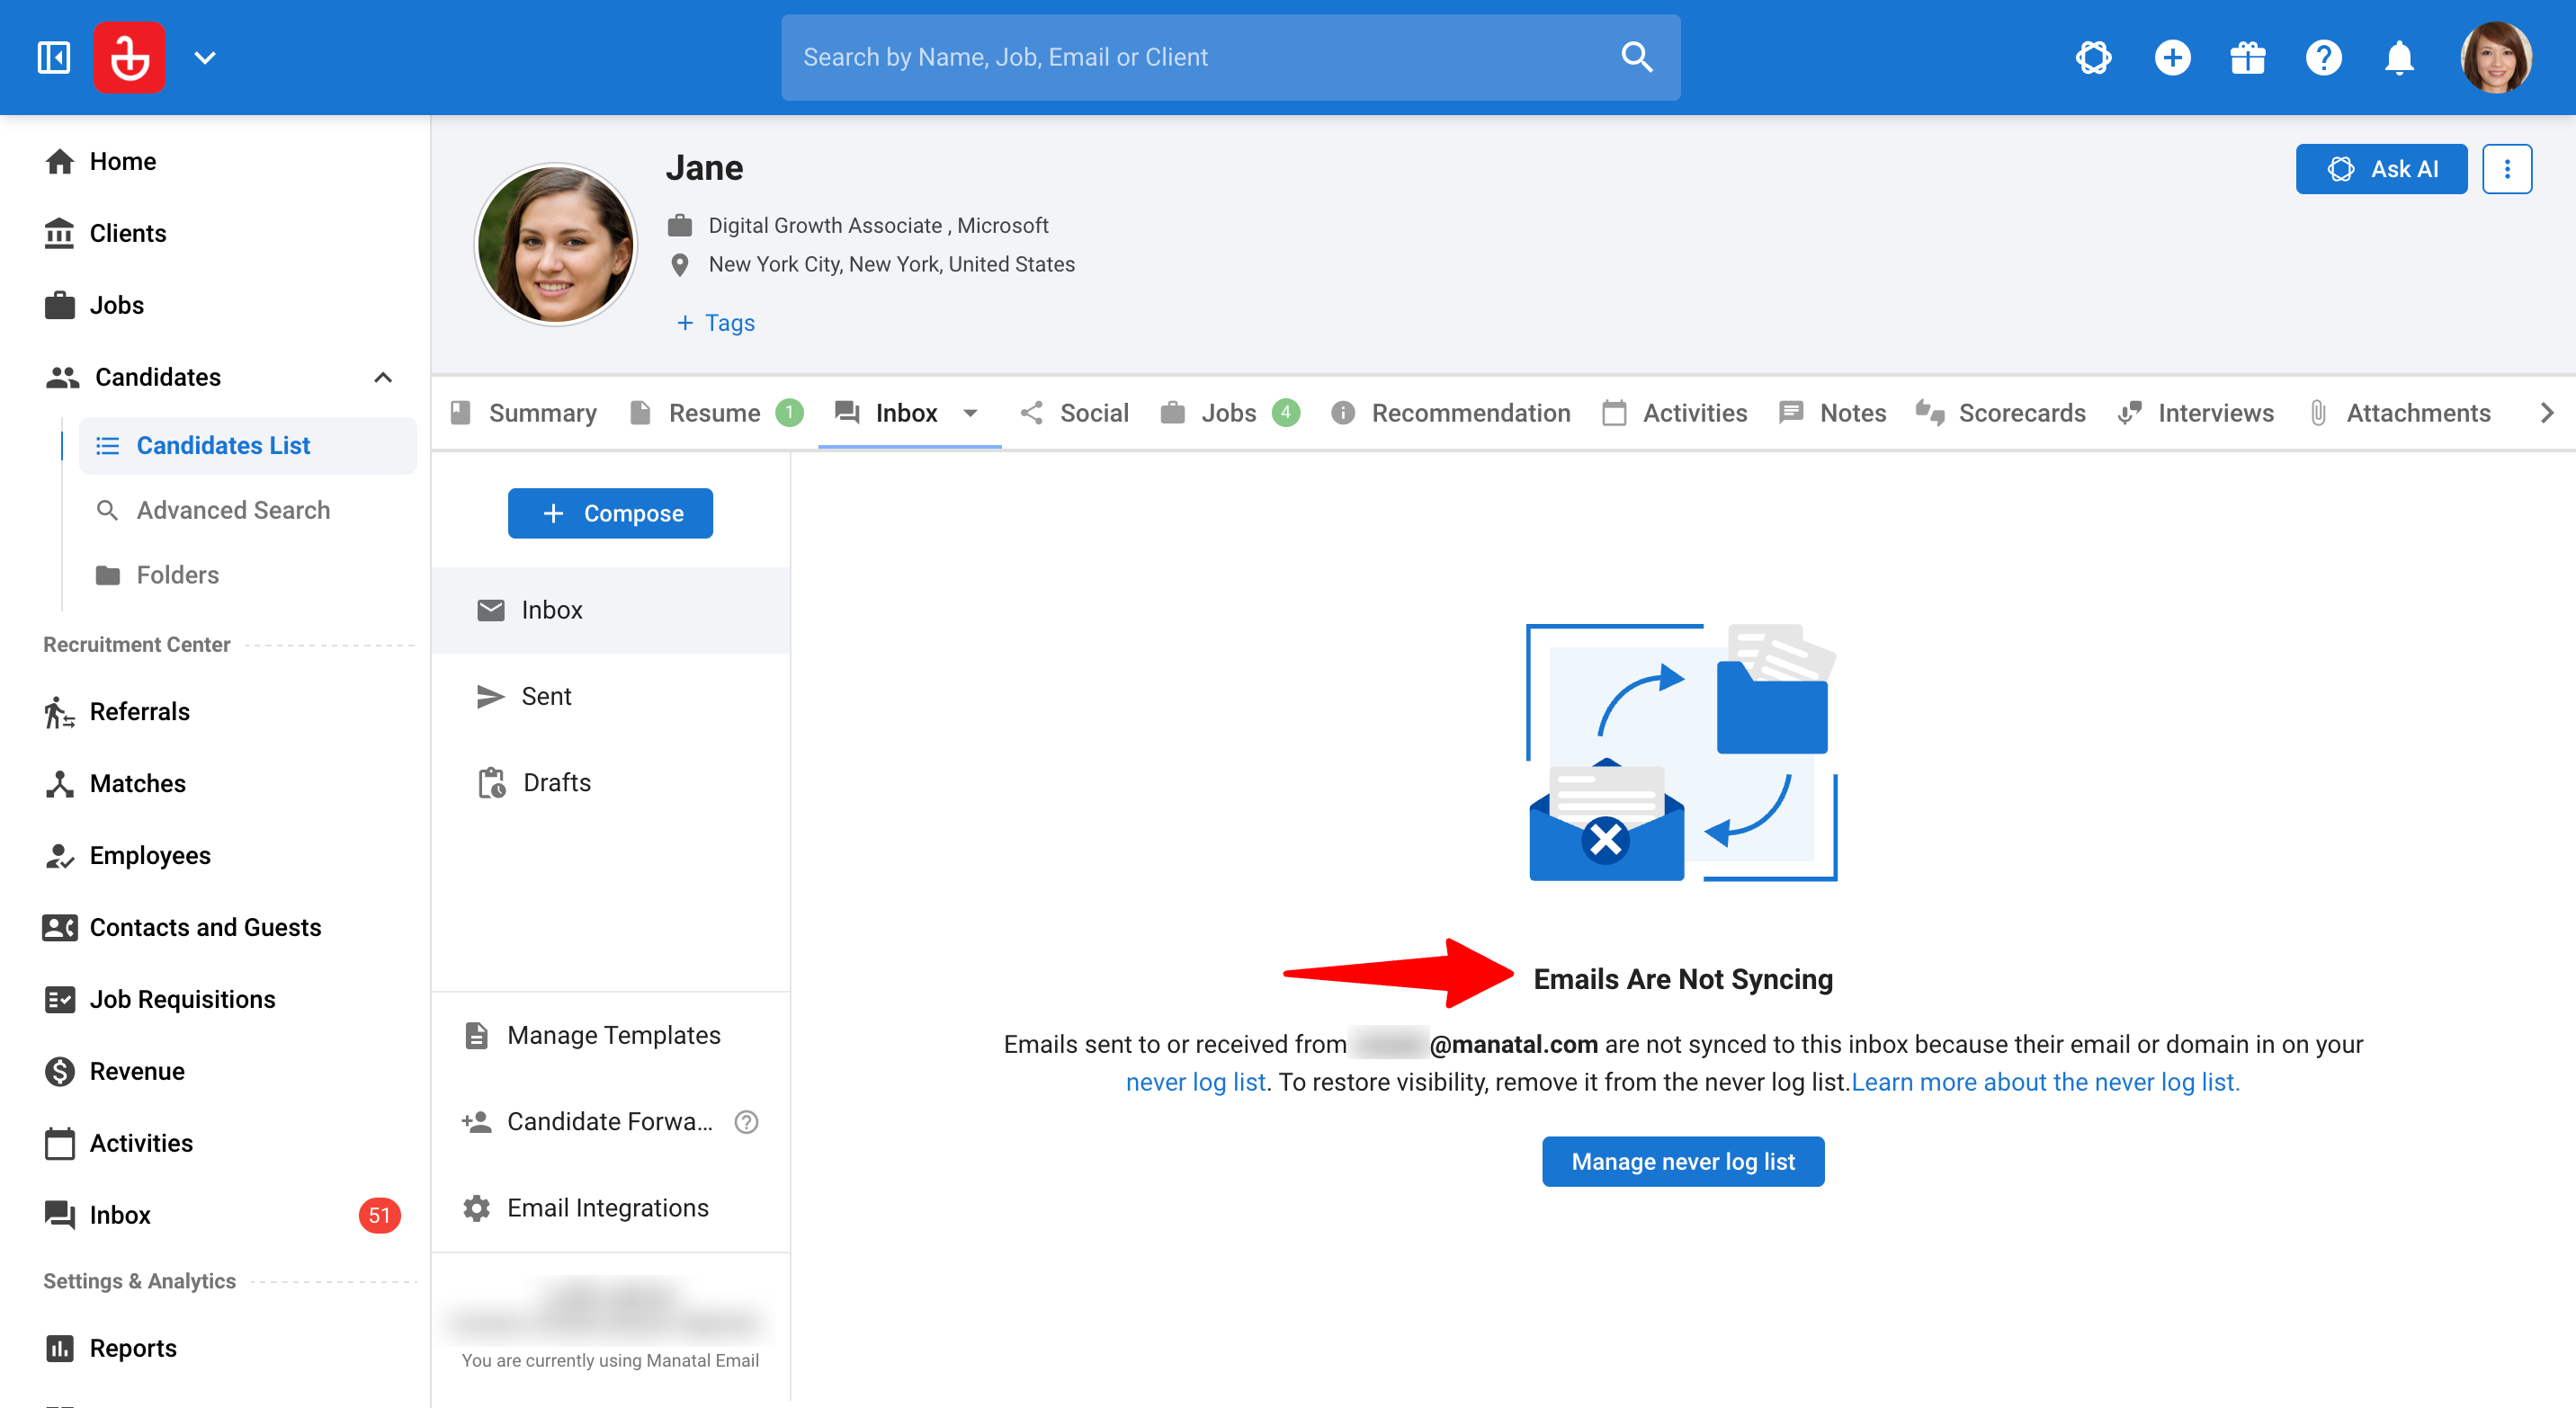Open the three-dot candidate options menu
This screenshot has width=2576, height=1408.
(2506, 169)
